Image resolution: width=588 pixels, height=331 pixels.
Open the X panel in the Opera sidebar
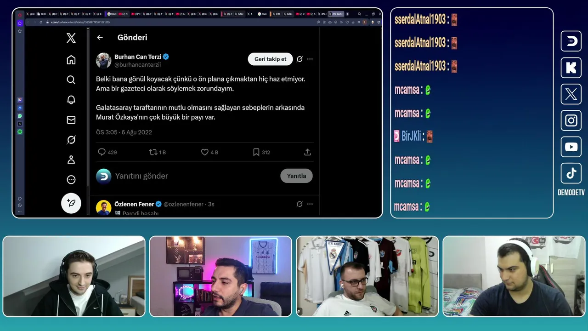click(20, 124)
